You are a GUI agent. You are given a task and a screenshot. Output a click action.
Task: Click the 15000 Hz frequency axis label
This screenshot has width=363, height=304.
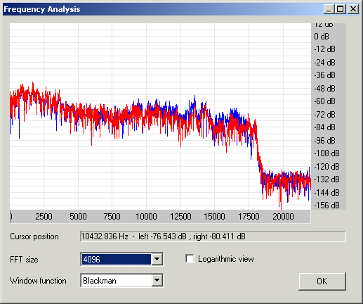click(x=214, y=216)
